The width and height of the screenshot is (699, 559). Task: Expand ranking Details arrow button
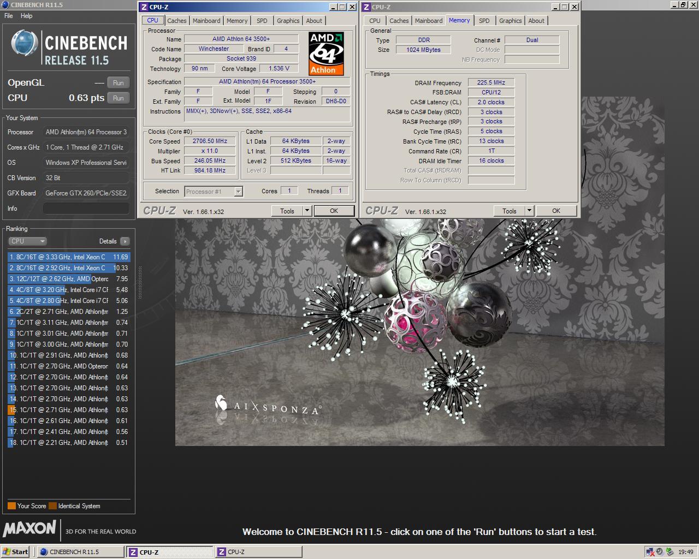pyautogui.click(x=125, y=241)
